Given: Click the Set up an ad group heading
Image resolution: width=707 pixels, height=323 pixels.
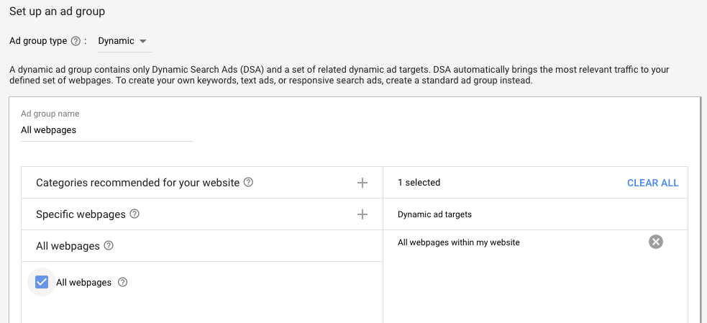Looking at the screenshot, I should [58, 12].
